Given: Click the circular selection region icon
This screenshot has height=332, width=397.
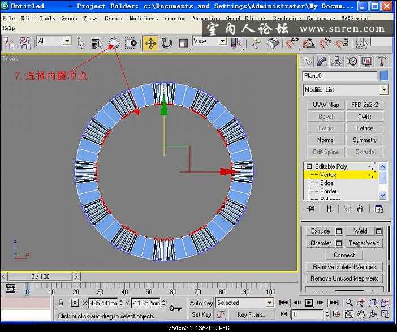Looking at the screenshot, I should click(114, 43).
